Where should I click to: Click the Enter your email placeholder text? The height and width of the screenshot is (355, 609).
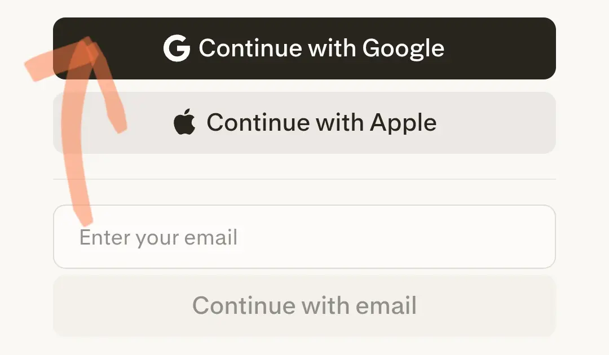(158, 237)
